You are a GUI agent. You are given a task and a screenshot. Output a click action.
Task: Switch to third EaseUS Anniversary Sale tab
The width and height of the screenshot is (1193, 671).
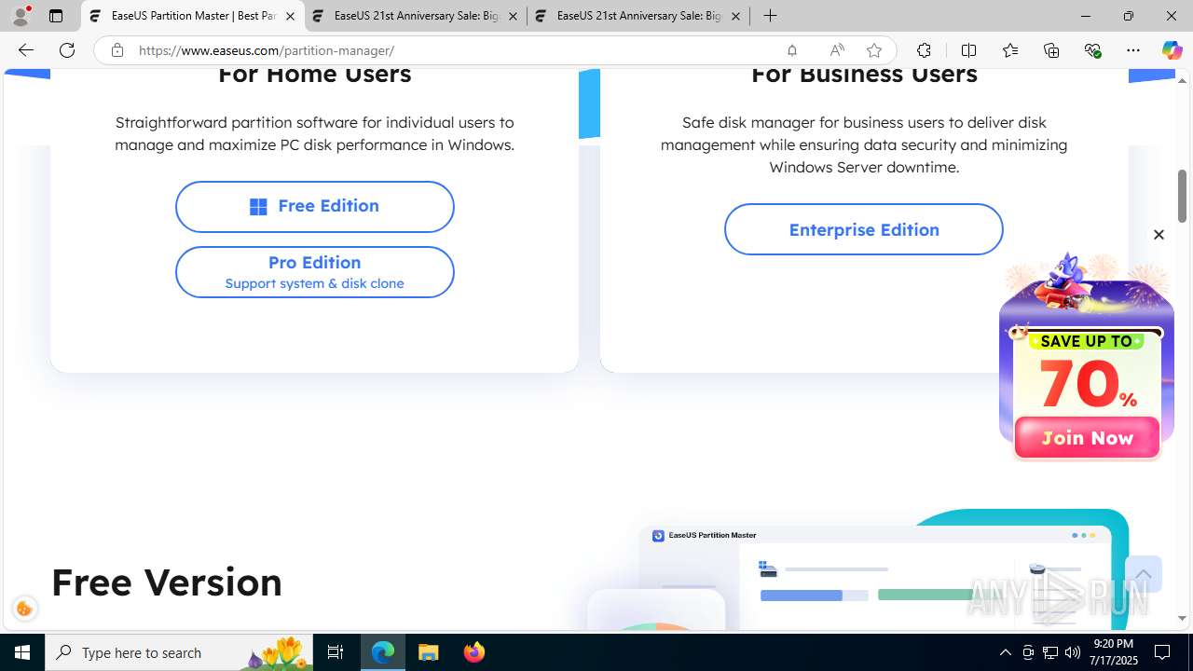(x=638, y=16)
